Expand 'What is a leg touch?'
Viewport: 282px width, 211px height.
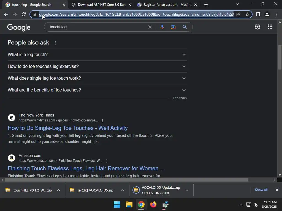pyautogui.click(x=97, y=55)
